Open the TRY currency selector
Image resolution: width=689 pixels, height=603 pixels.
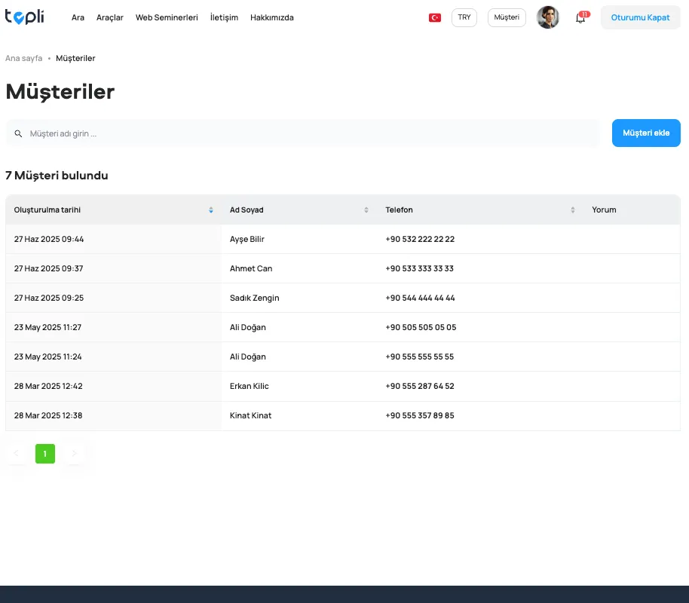click(x=464, y=17)
